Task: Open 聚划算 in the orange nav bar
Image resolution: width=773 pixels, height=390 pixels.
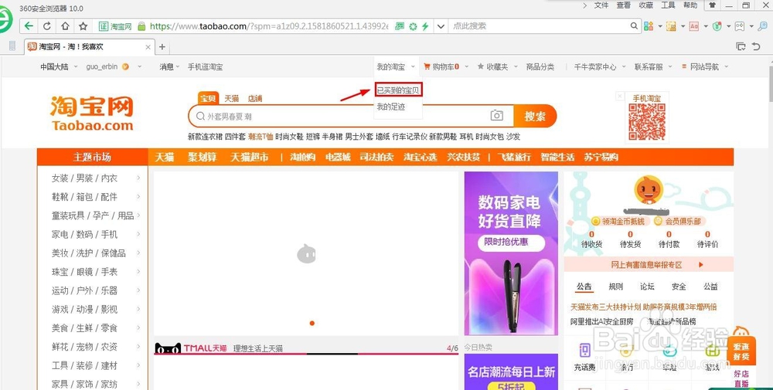Action: click(202, 157)
